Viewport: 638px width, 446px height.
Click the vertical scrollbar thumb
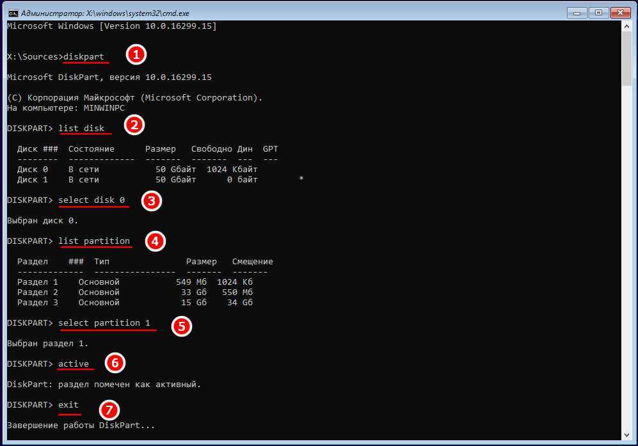tap(627, 58)
